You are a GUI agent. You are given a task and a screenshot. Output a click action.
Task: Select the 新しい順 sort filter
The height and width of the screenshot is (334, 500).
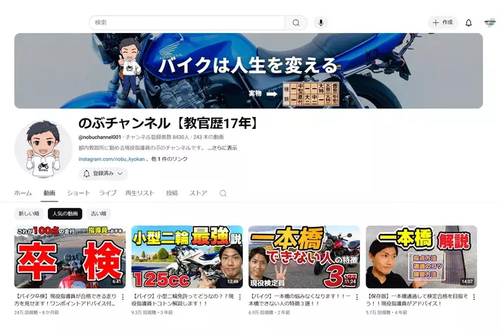click(29, 214)
